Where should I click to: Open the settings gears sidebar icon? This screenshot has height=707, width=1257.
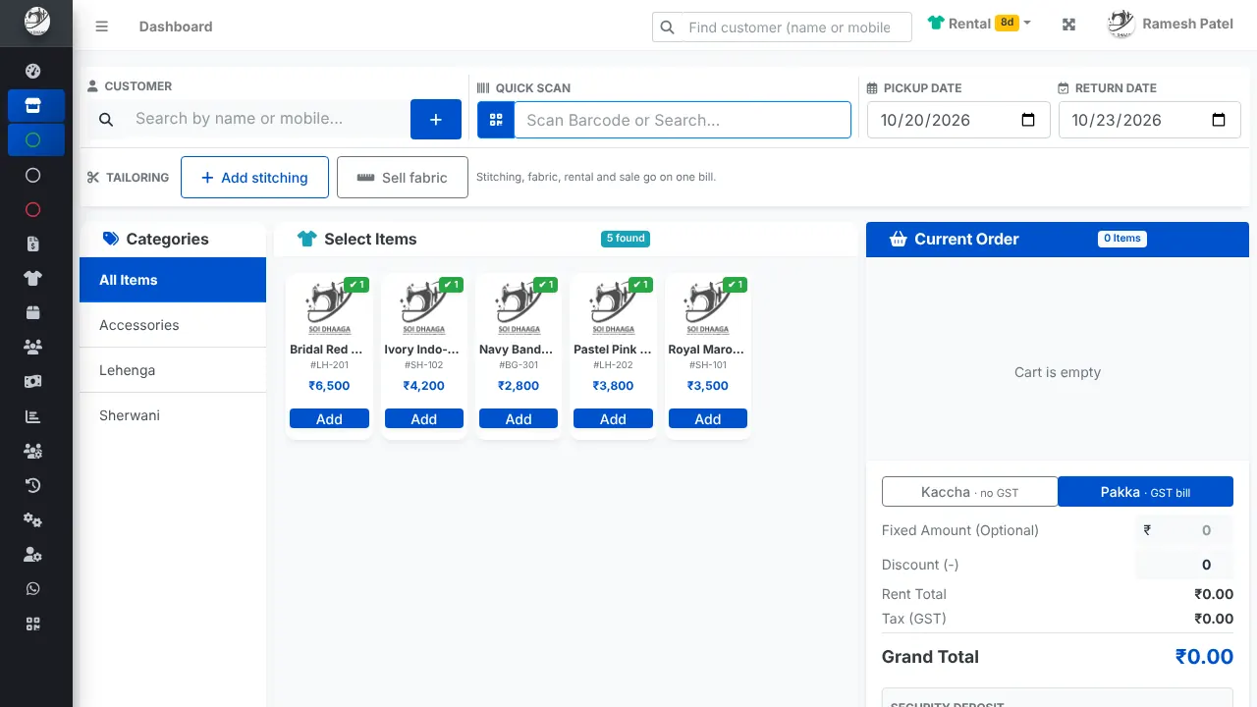click(x=32, y=519)
